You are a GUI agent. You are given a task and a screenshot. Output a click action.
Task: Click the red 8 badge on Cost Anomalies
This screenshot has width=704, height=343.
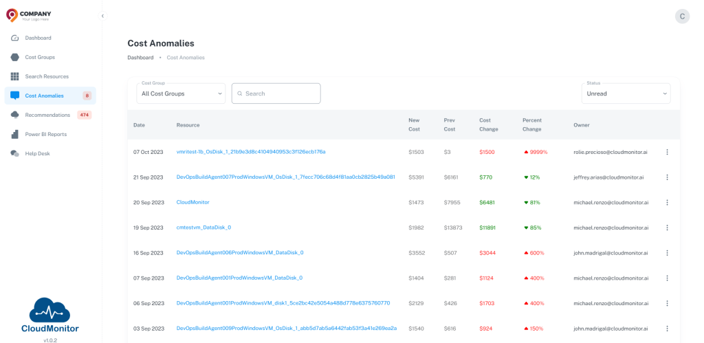pyautogui.click(x=87, y=96)
